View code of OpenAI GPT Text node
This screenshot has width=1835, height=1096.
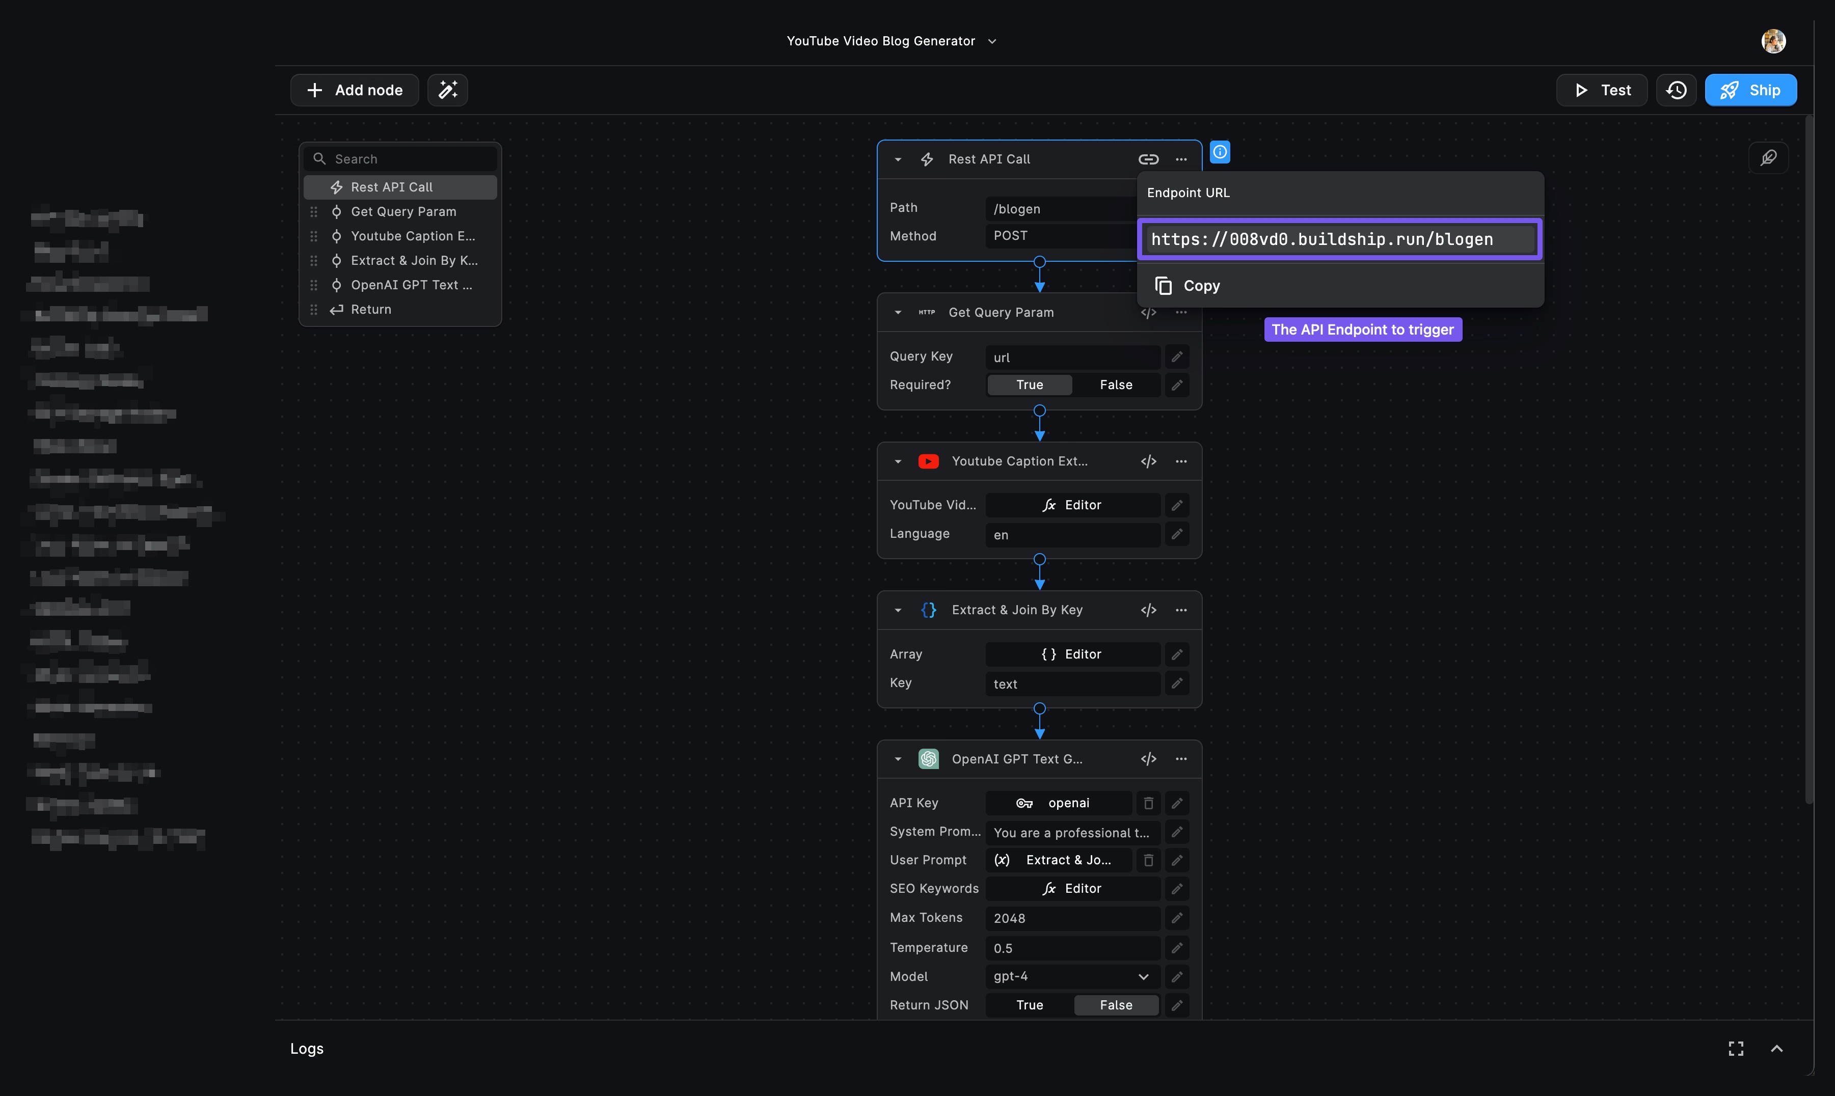[1148, 758]
